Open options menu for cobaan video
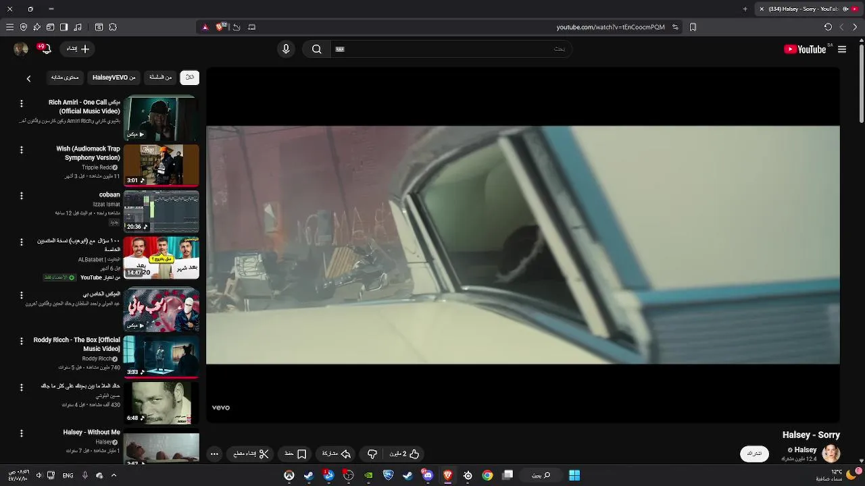Screen dimensions: 865x486 [22, 196]
